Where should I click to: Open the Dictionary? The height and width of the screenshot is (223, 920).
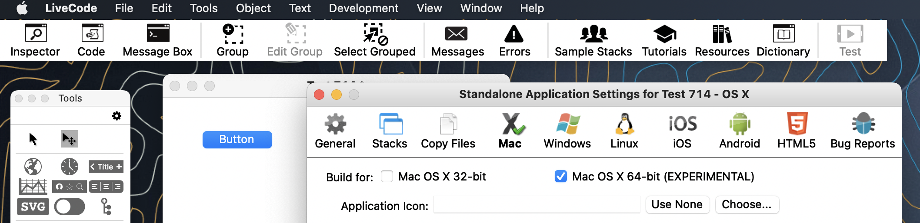(x=783, y=40)
